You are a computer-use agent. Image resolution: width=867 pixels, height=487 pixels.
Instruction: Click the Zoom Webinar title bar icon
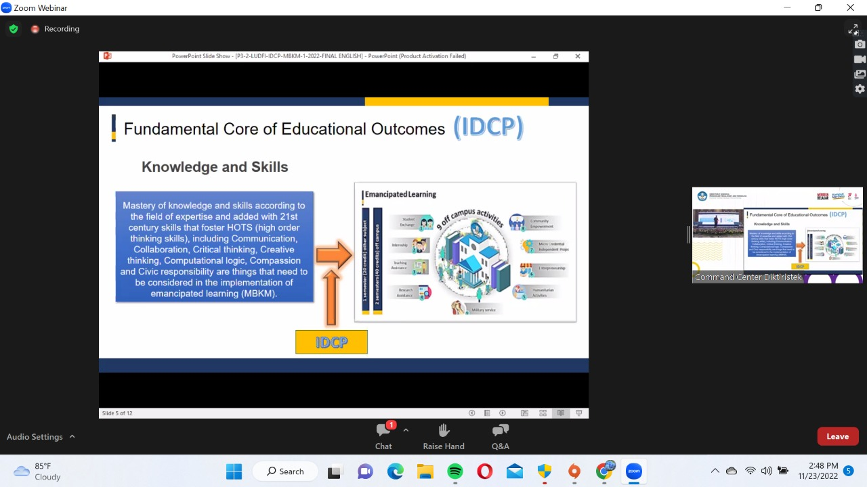(6, 7)
